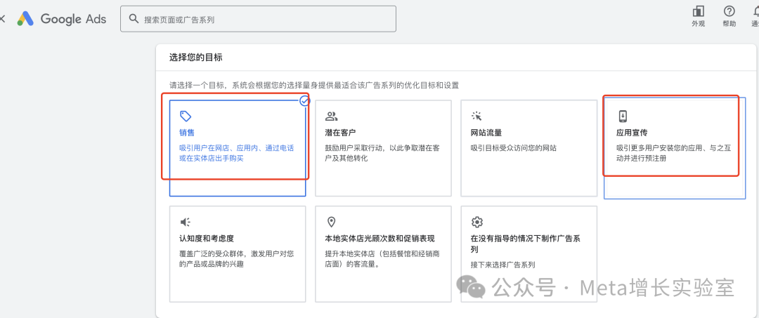Click the 网站流量 cursor click icon
The image size is (759, 318).
(x=476, y=117)
